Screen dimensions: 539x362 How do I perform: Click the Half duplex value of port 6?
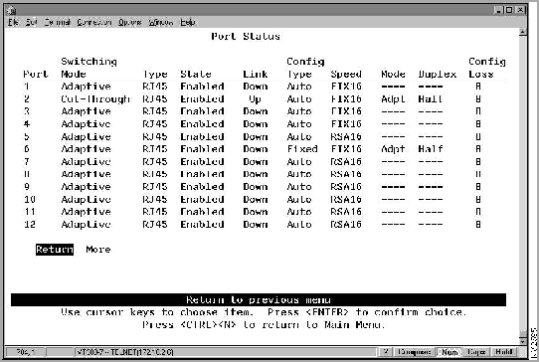coord(431,149)
